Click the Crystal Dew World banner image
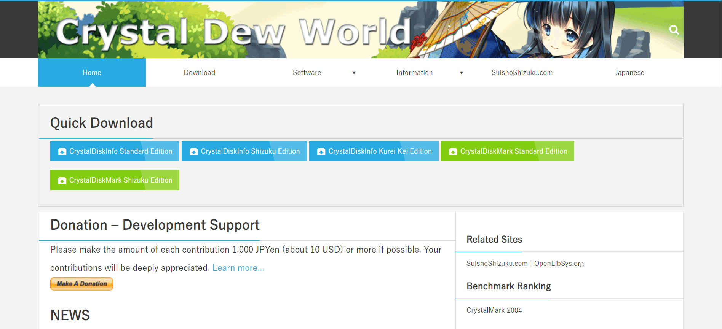 [361, 30]
